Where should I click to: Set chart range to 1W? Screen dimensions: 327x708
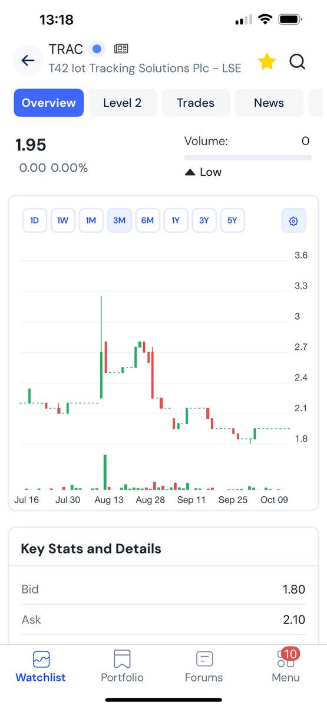tap(62, 221)
